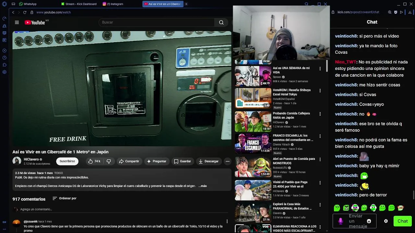Send message with green Chat button
Image resolution: width=415 pixels, height=233 pixels.
(402, 221)
